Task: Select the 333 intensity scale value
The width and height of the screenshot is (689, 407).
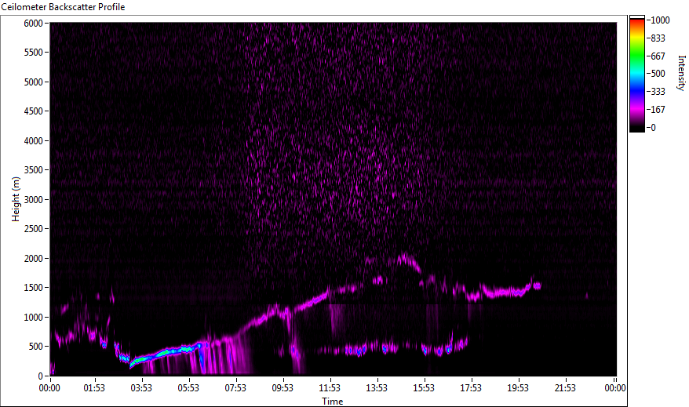Action: (x=658, y=92)
